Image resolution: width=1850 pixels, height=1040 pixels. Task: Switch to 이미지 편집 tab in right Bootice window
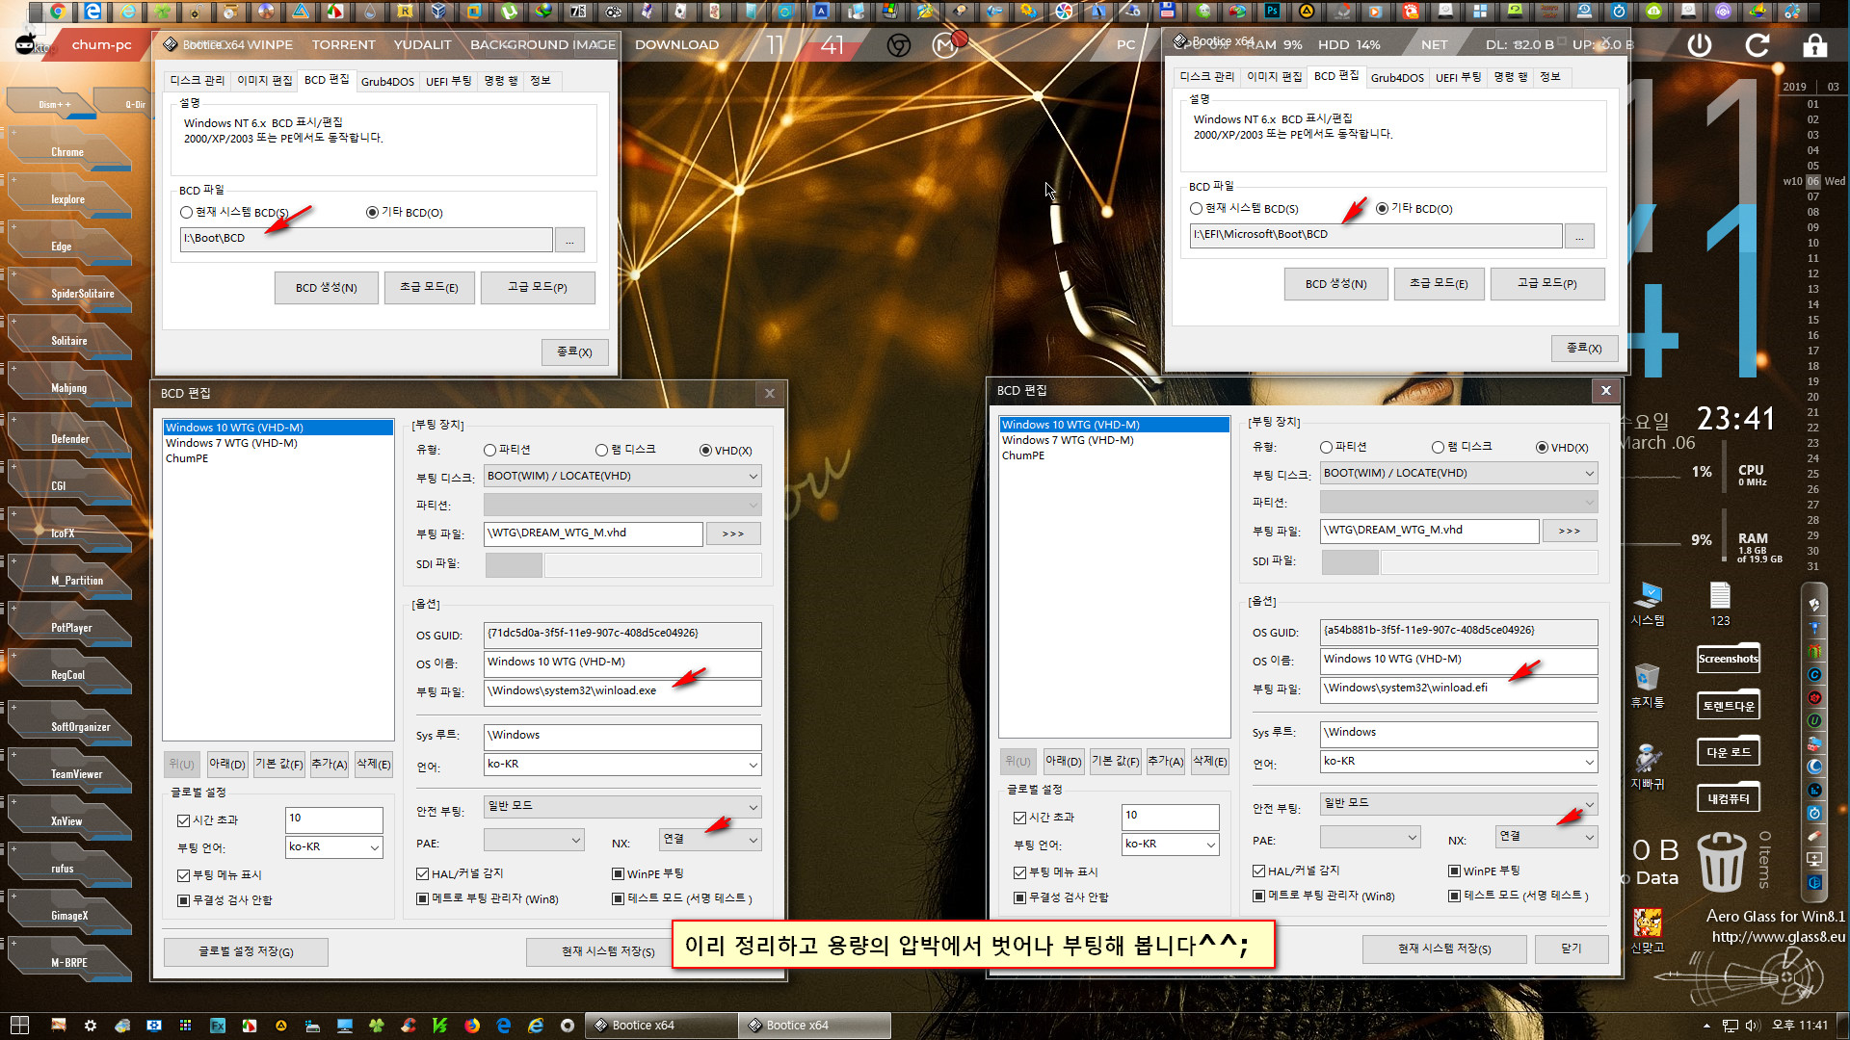click(x=1274, y=77)
